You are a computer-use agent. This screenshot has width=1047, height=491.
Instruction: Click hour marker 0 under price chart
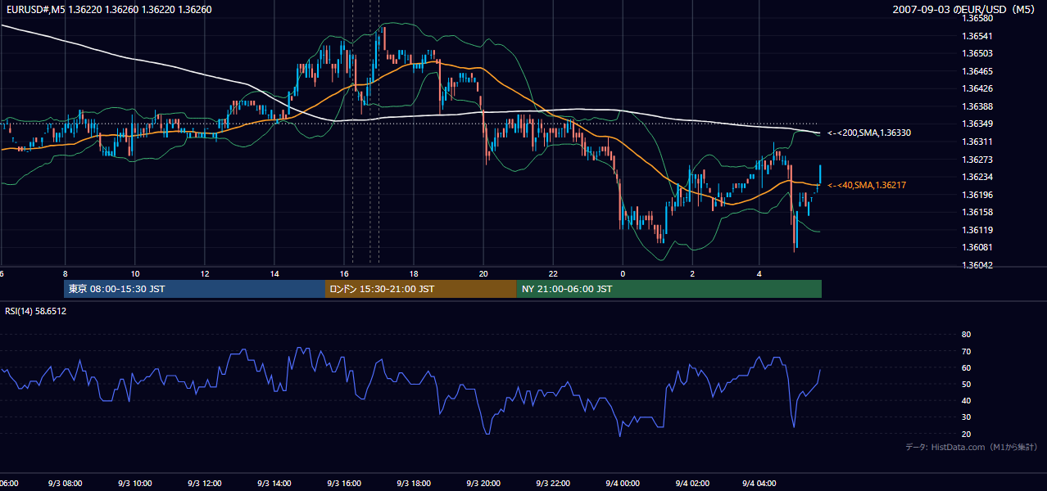pos(623,273)
